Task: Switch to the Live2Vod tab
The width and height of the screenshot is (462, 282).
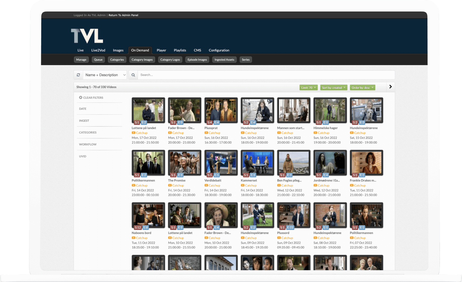Action: pyautogui.click(x=98, y=50)
